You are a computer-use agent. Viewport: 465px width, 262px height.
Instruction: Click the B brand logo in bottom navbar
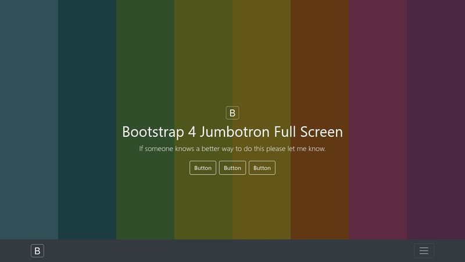37,251
